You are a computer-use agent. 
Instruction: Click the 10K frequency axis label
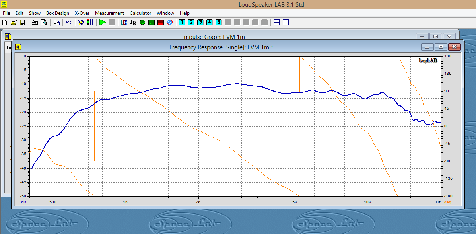point(368,202)
